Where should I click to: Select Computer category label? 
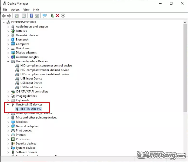click(x=22, y=44)
